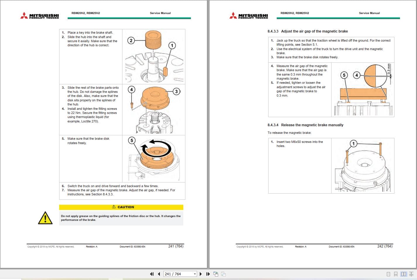Click the text 'Make sure that the brake disk rotates freely' on page 241
Screen dimensions: 417x280
[88, 141]
